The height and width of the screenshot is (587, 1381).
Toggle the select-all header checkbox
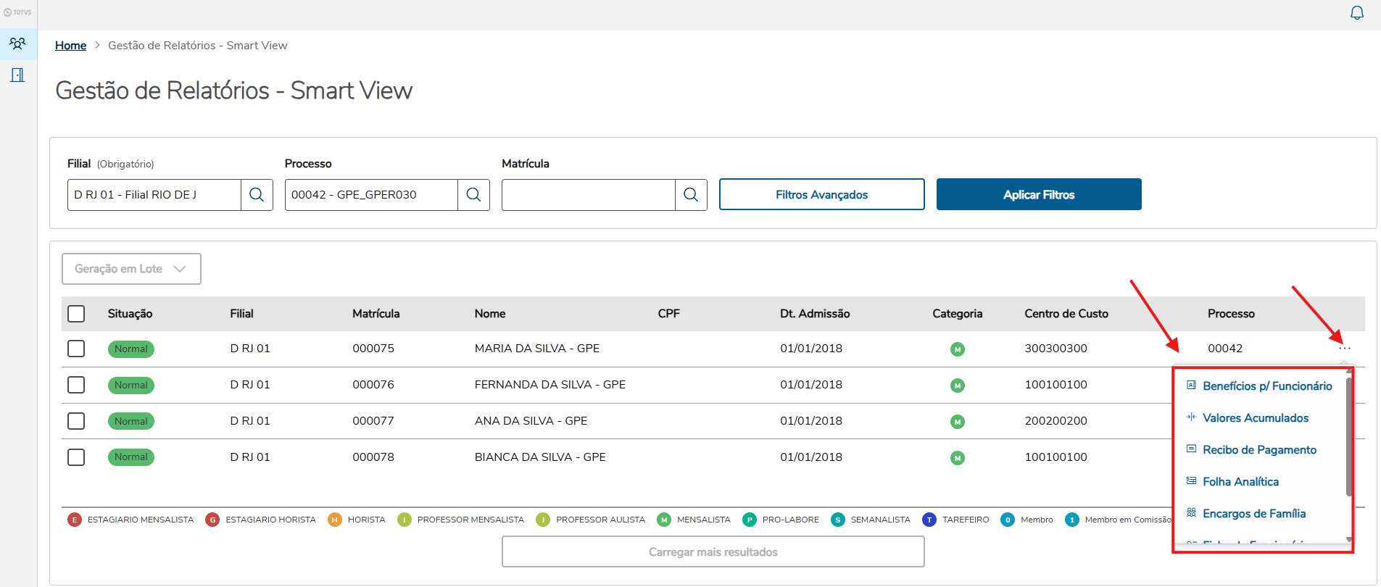coord(76,314)
